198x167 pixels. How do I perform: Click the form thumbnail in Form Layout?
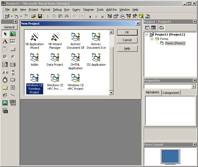pos(170,156)
